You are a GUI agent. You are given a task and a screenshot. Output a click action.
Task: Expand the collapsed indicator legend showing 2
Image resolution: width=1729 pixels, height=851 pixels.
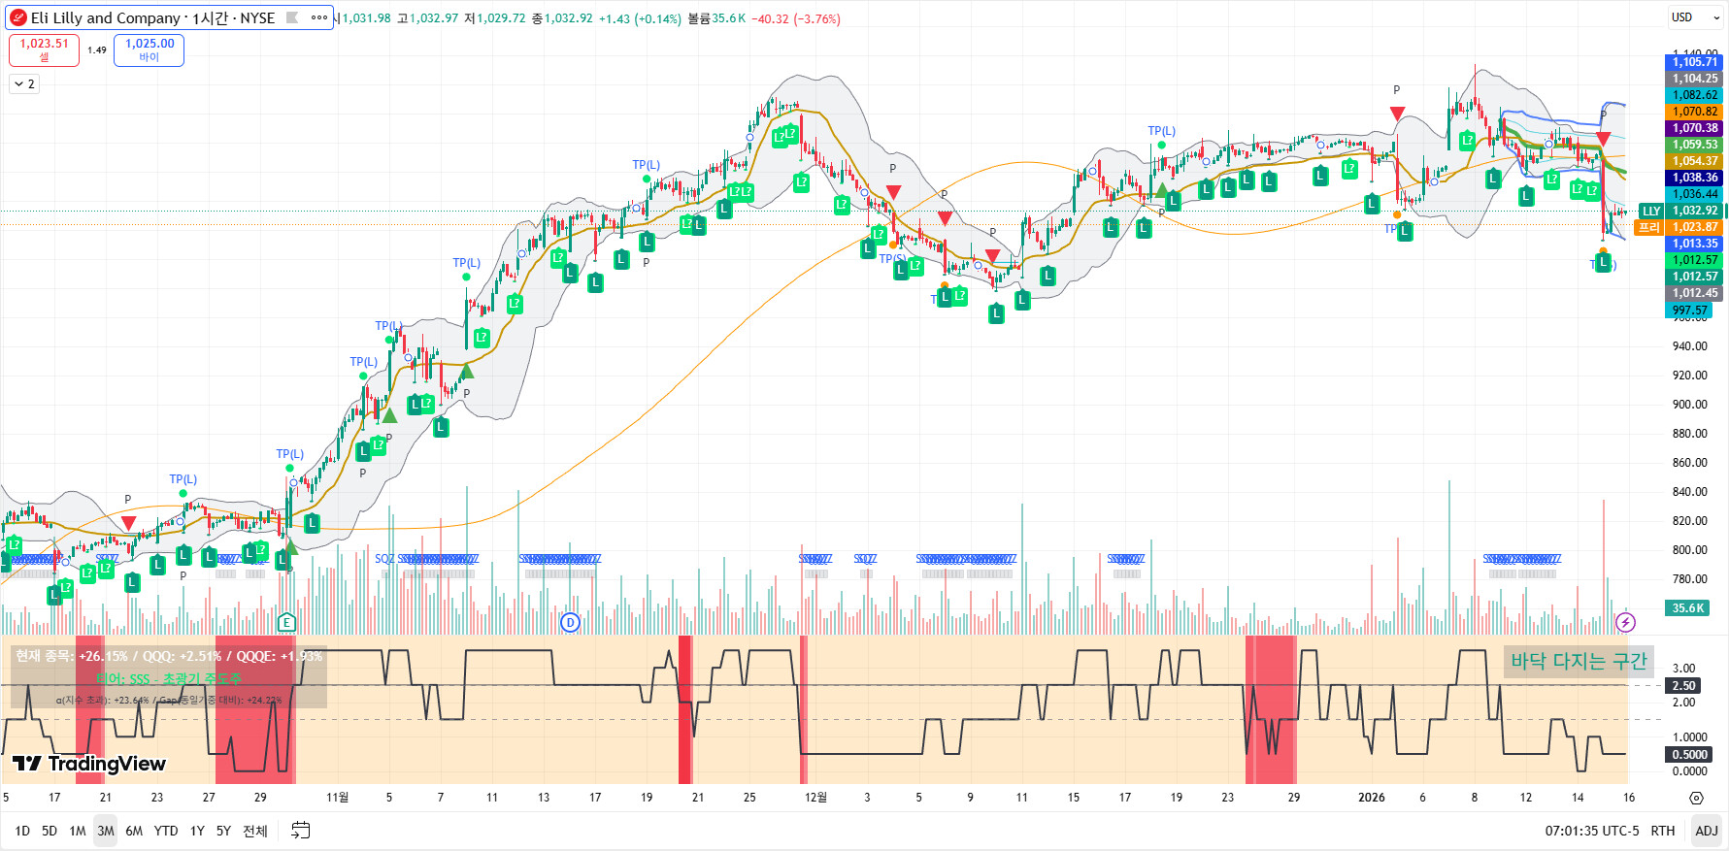(x=24, y=84)
